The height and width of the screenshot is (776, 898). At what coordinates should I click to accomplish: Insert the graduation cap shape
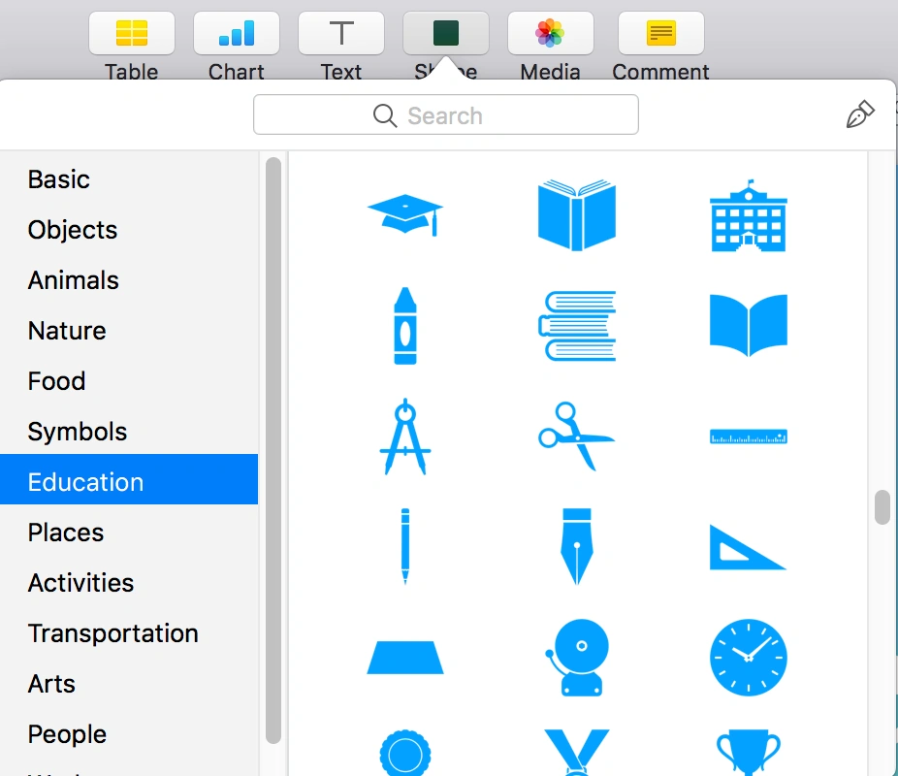pos(405,214)
